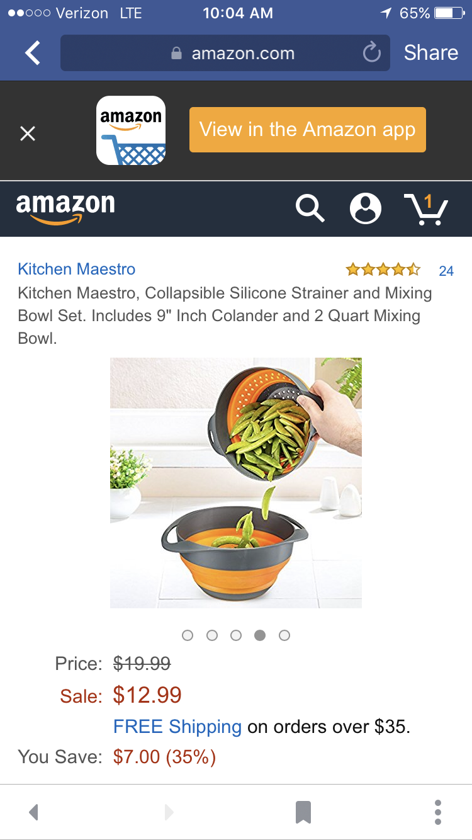Image resolution: width=472 pixels, height=840 pixels.
Task: Click the Amazon app logo in banner
Action: [131, 130]
